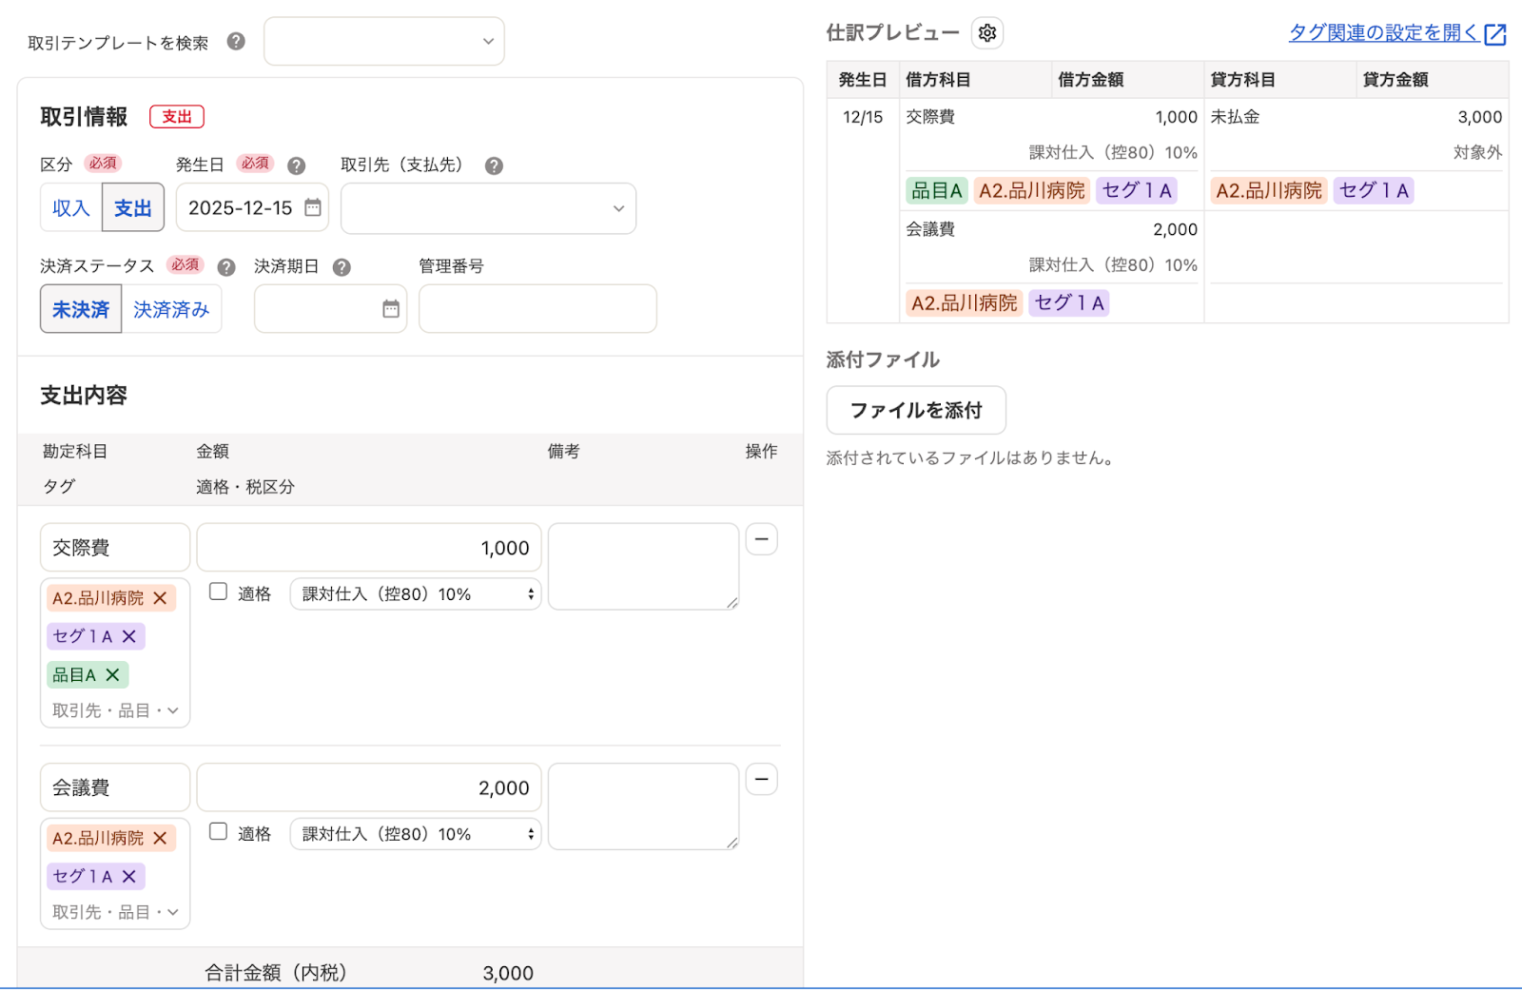
Task: Set status to 未決済
Action: pyautogui.click(x=81, y=309)
